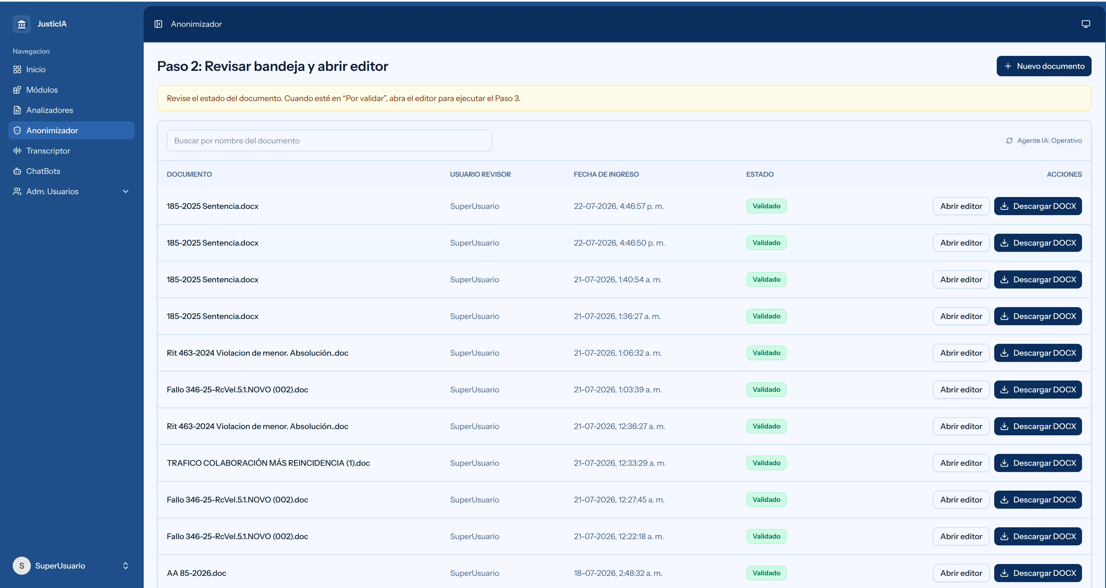This screenshot has width=1106, height=588.
Task: Abrir editor for Sentencia at 1:40:54 a. m.
Action: click(961, 279)
